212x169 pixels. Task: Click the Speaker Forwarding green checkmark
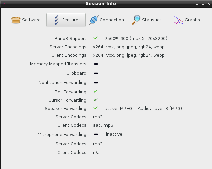coord(95,108)
